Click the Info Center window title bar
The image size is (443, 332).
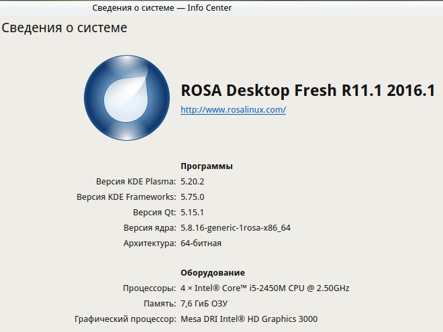161,8
